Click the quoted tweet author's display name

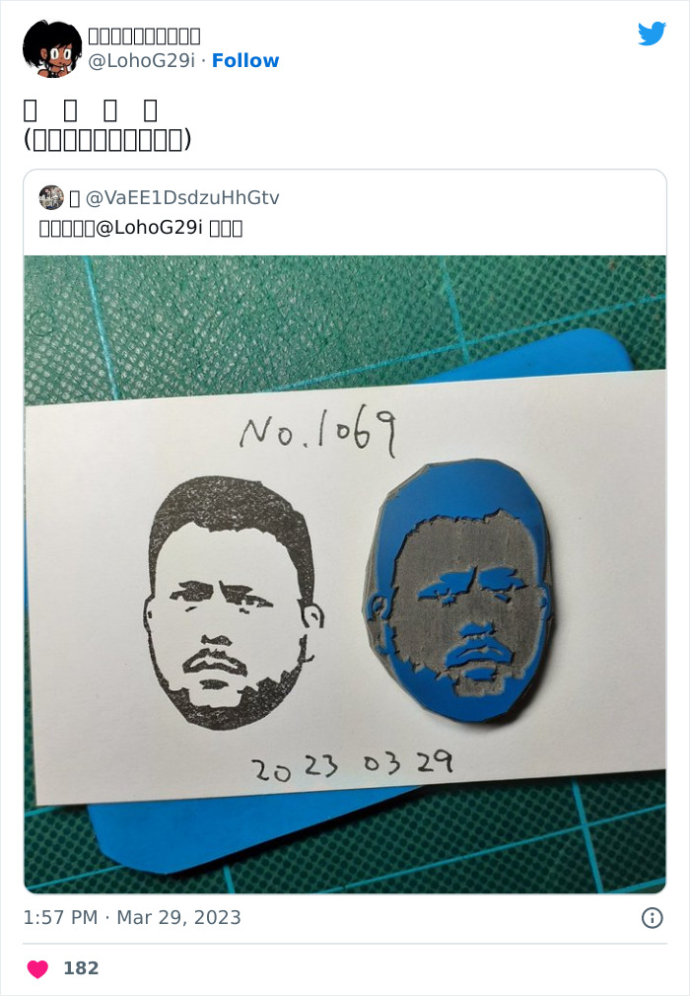click(74, 199)
